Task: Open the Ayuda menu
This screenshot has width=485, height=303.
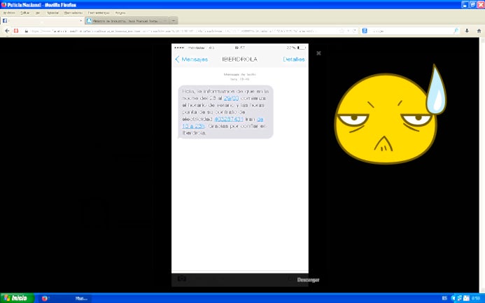Action: [x=120, y=13]
